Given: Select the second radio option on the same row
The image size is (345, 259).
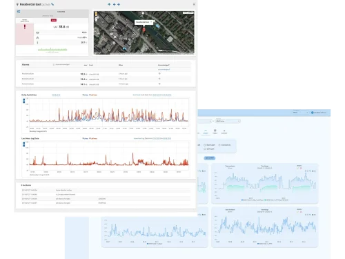Looking at the screenshot, I should click(219, 145).
